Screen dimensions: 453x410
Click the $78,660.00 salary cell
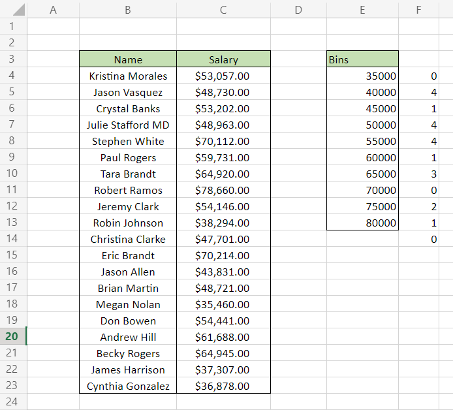click(x=223, y=190)
